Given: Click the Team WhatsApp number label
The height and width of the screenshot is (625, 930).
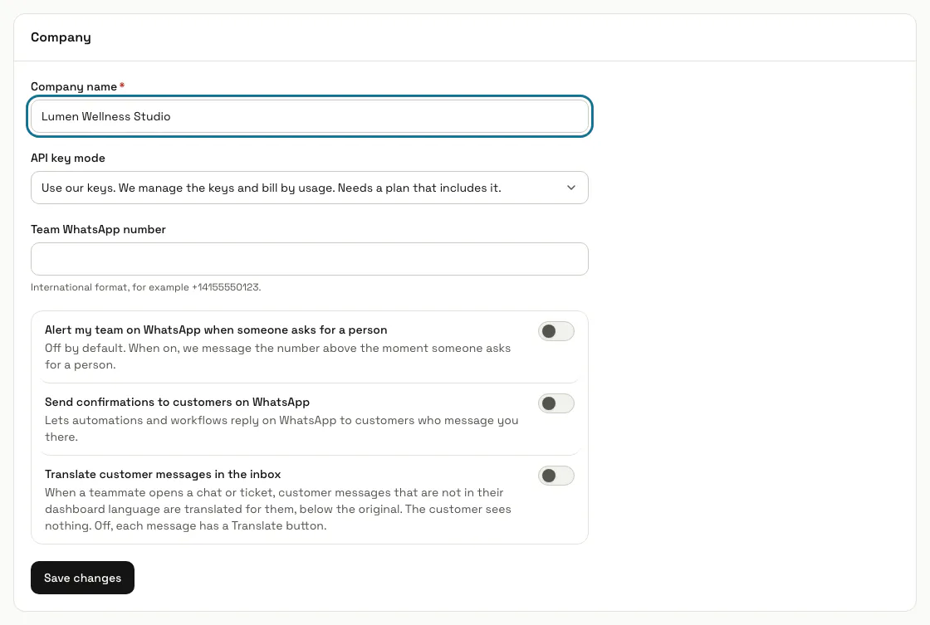Looking at the screenshot, I should coord(99,229).
